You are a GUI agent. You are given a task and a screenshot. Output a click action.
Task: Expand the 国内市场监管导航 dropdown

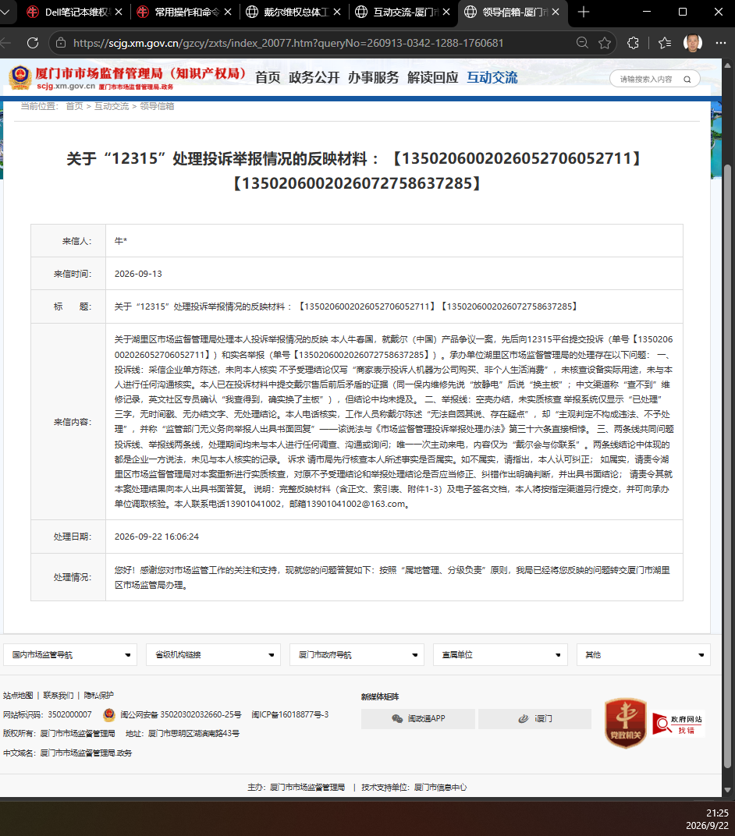[x=70, y=655]
